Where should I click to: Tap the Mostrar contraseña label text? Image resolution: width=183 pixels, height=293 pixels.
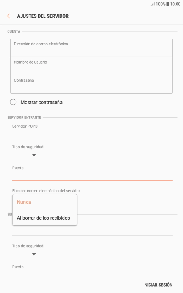click(x=42, y=102)
